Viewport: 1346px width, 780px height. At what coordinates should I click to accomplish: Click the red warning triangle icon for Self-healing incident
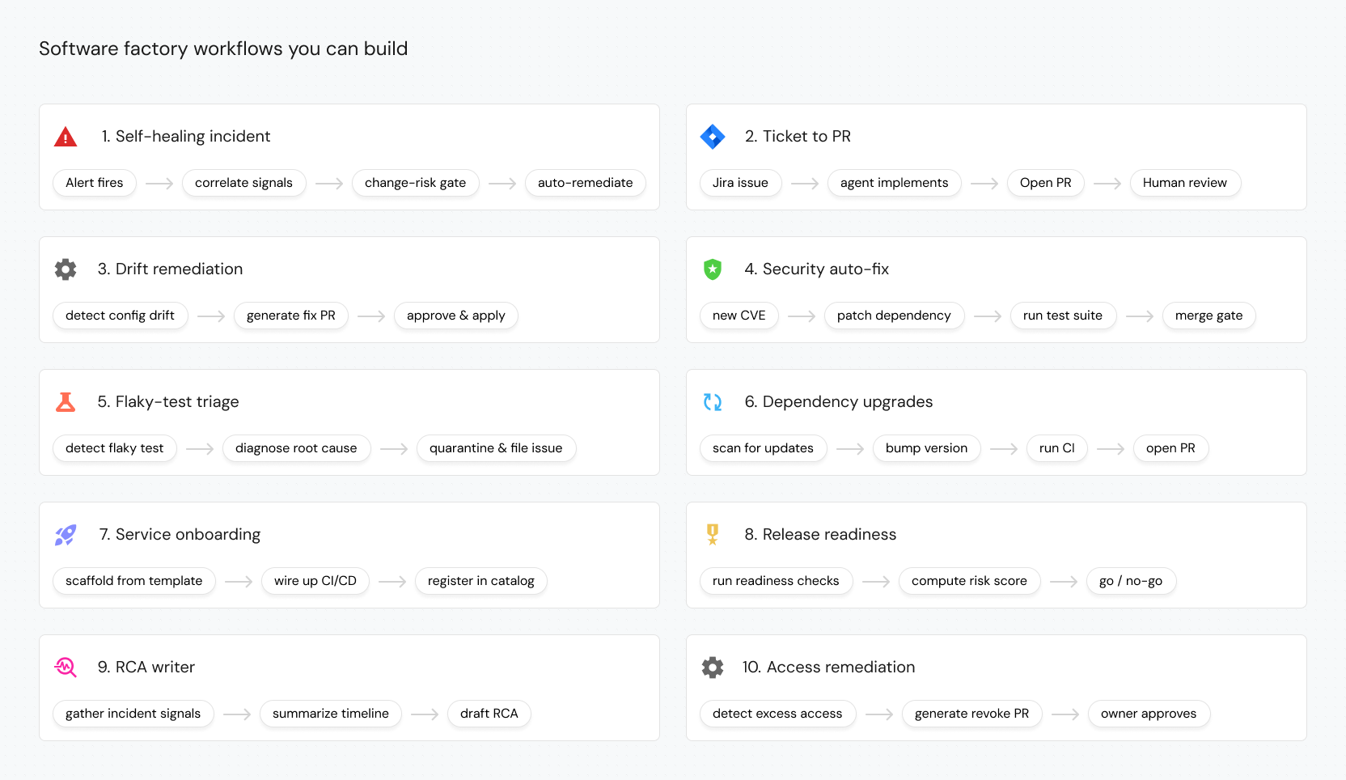coord(66,137)
